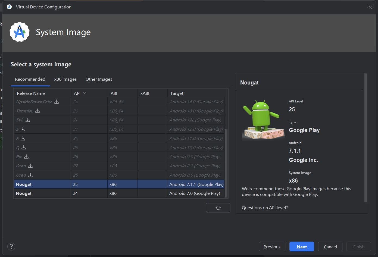Download the Oreo API 26 system image
This screenshot has width=378, height=257.
(x=30, y=175)
